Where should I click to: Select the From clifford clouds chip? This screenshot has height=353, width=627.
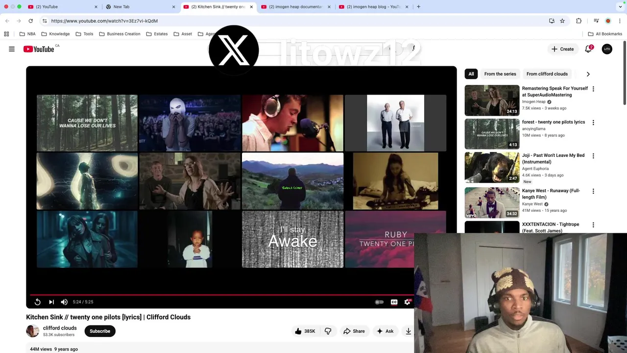547,74
